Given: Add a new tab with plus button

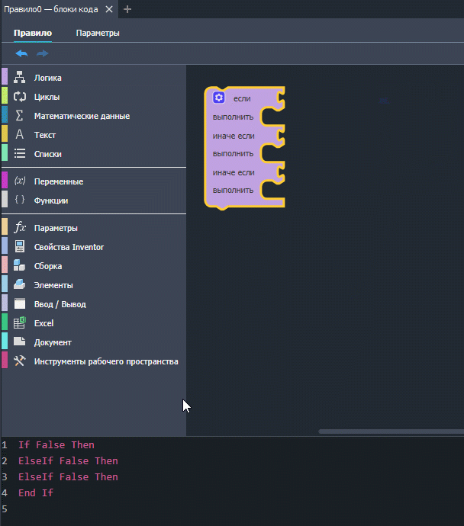Looking at the screenshot, I should 127,9.
